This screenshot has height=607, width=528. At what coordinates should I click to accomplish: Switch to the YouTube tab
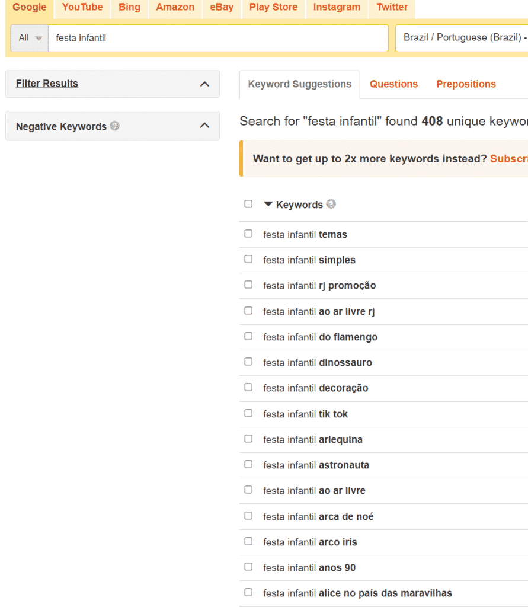click(82, 8)
